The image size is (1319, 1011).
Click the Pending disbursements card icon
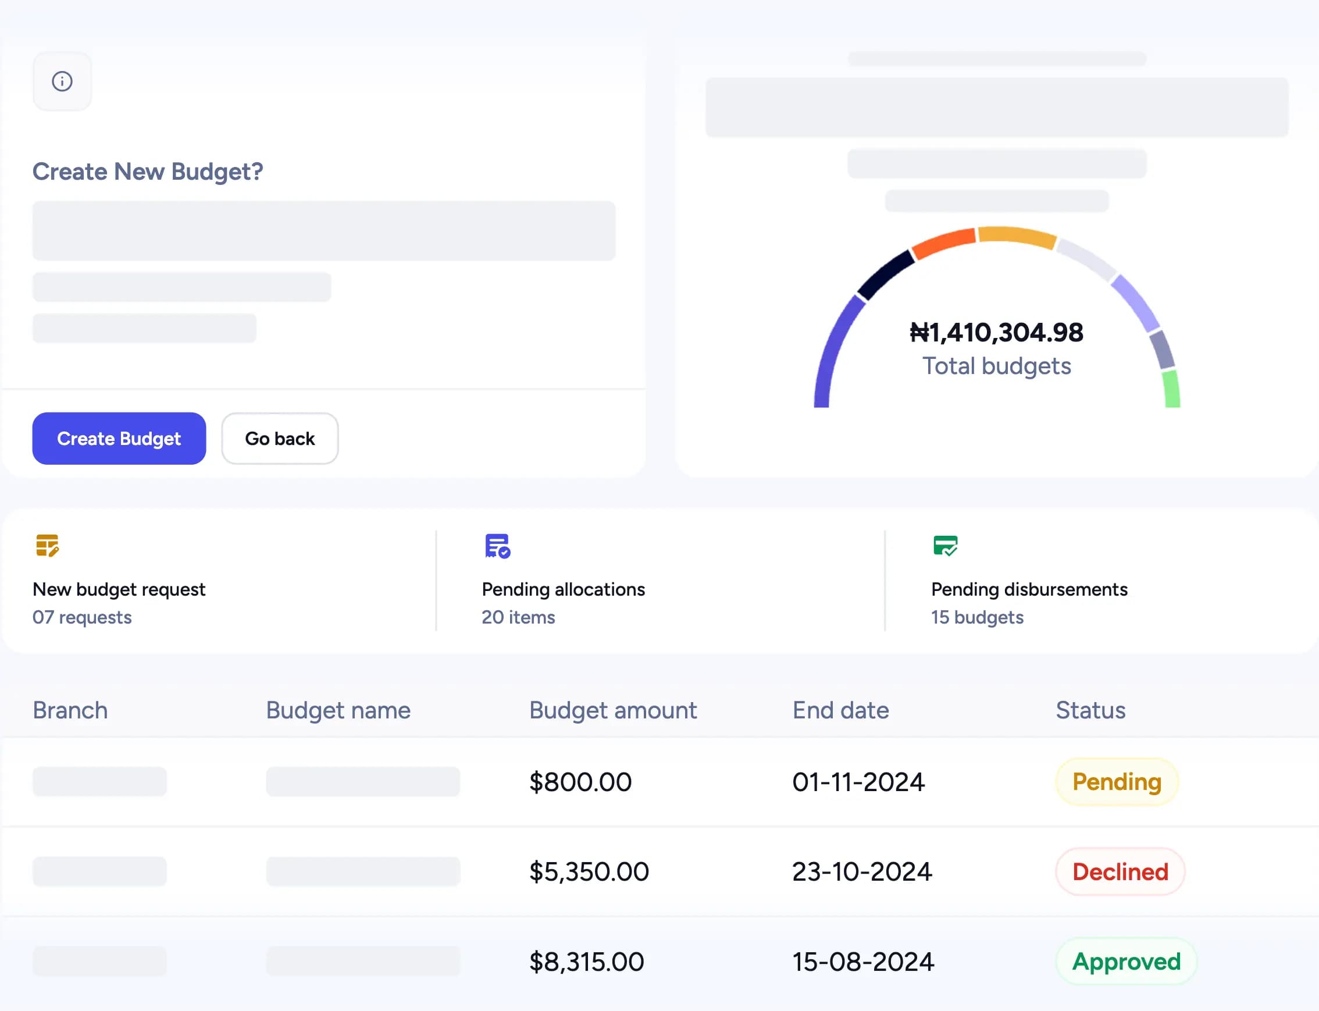pyautogui.click(x=945, y=546)
